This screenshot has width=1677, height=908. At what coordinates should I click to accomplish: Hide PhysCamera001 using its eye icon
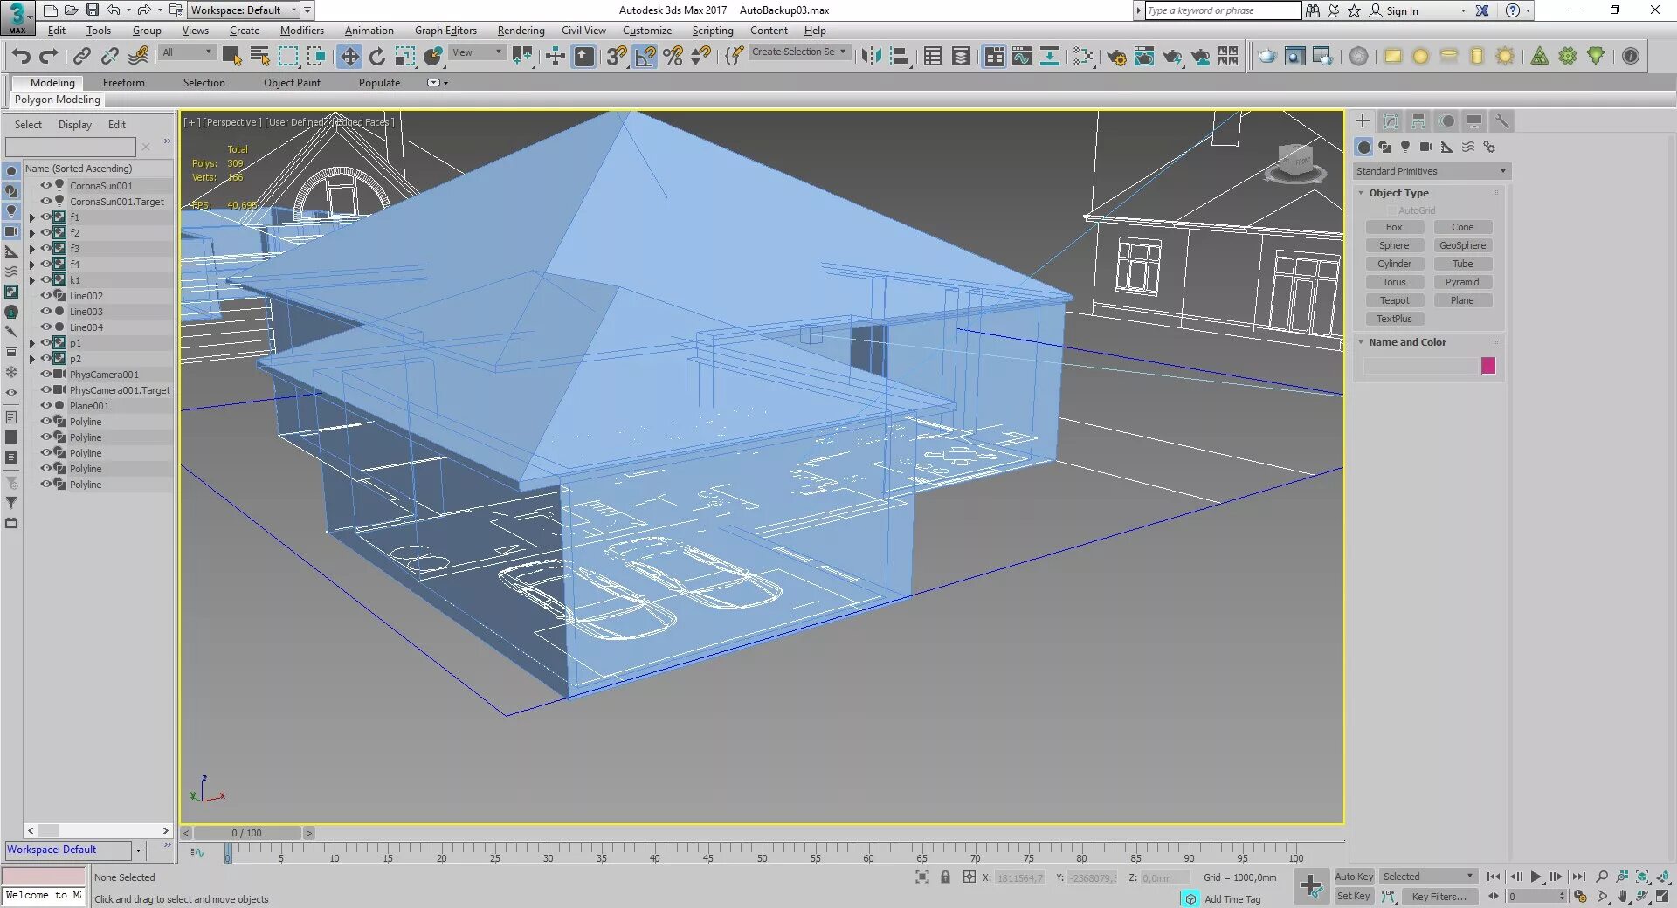click(x=45, y=374)
